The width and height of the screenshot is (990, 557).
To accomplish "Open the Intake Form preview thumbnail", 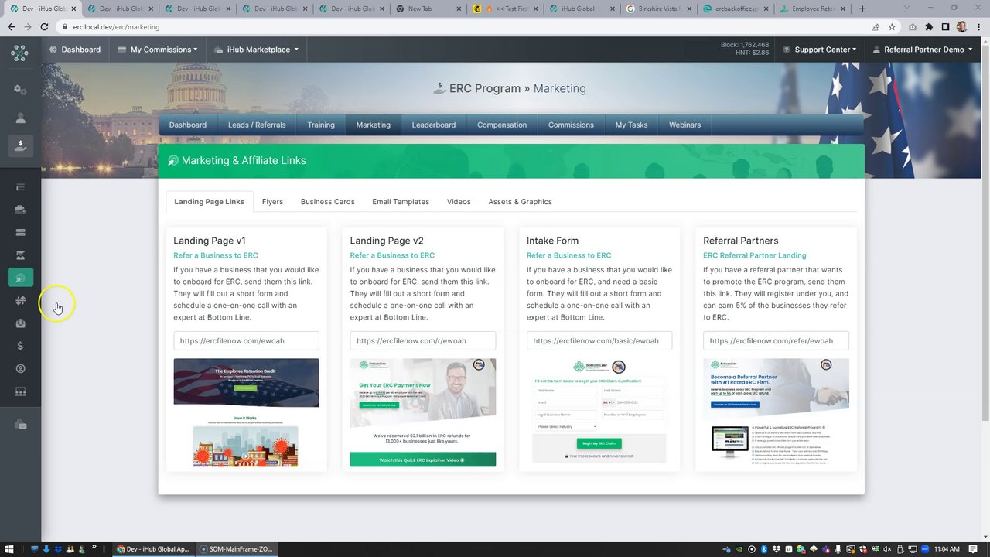I will (x=599, y=411).
